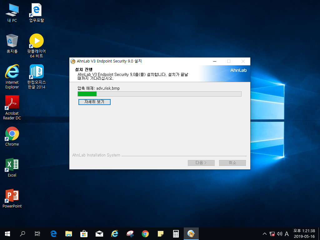Open Task View on the taskbar
Image resolution: width=320 pixels, height=240 pixels.
[37, 234]
